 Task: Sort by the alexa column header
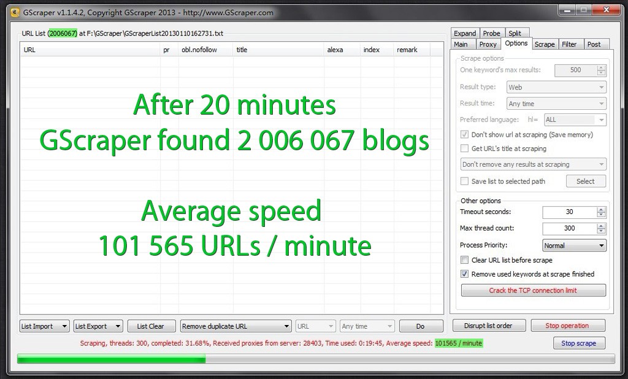coord(342,50)
